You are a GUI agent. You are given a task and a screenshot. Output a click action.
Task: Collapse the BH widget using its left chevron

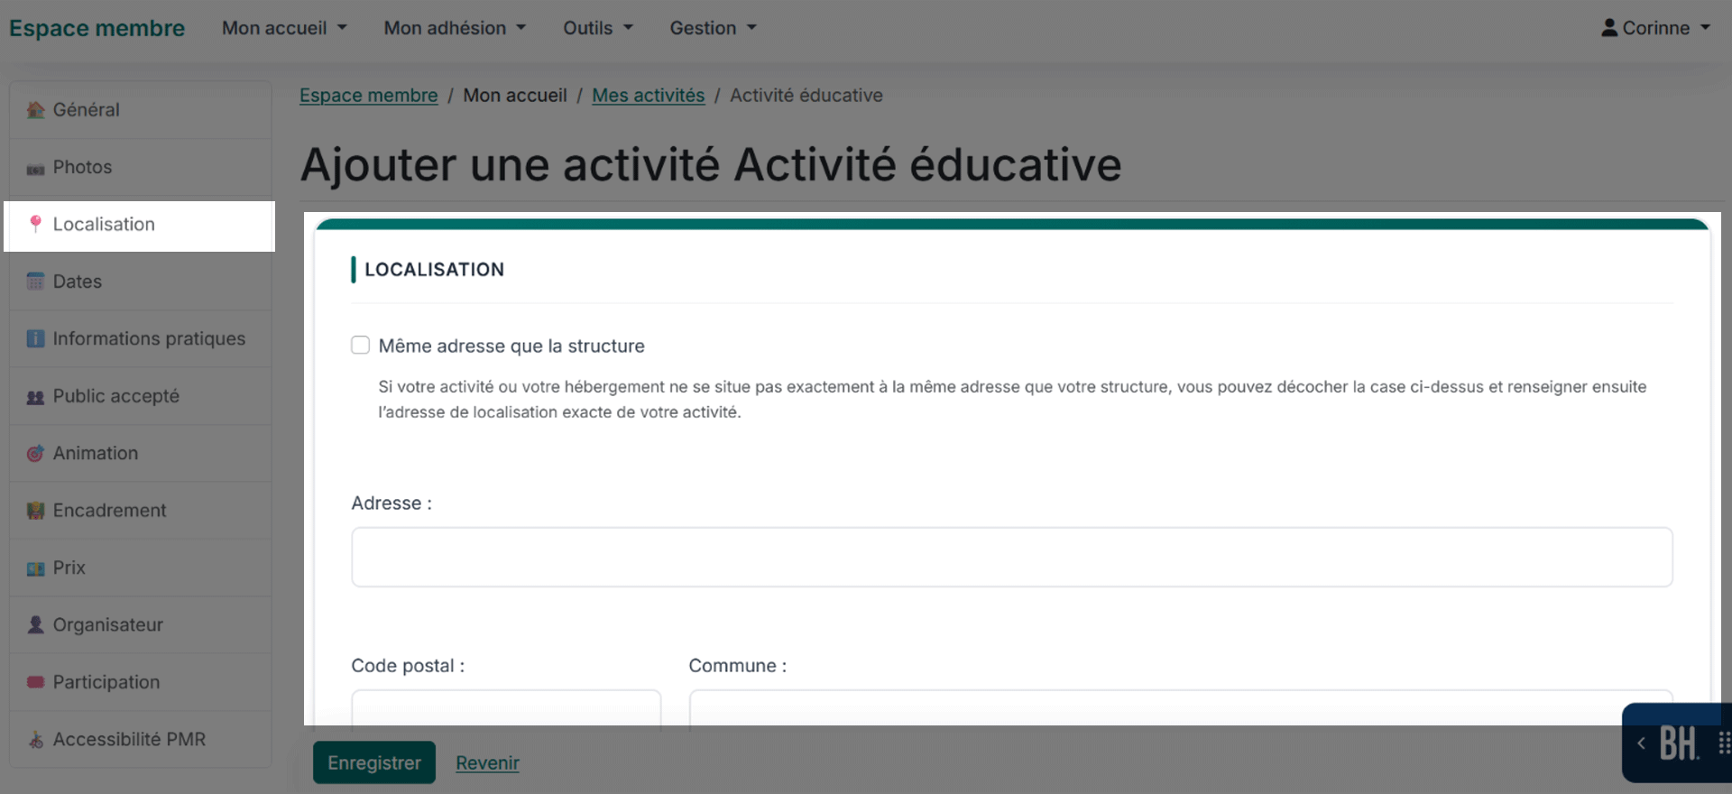pyautogui.click(x=1641, y=743)
